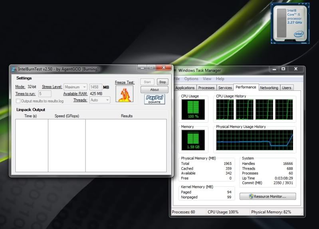
Task: Switch to the Networking tab
Action: click(x=269, y=88)
